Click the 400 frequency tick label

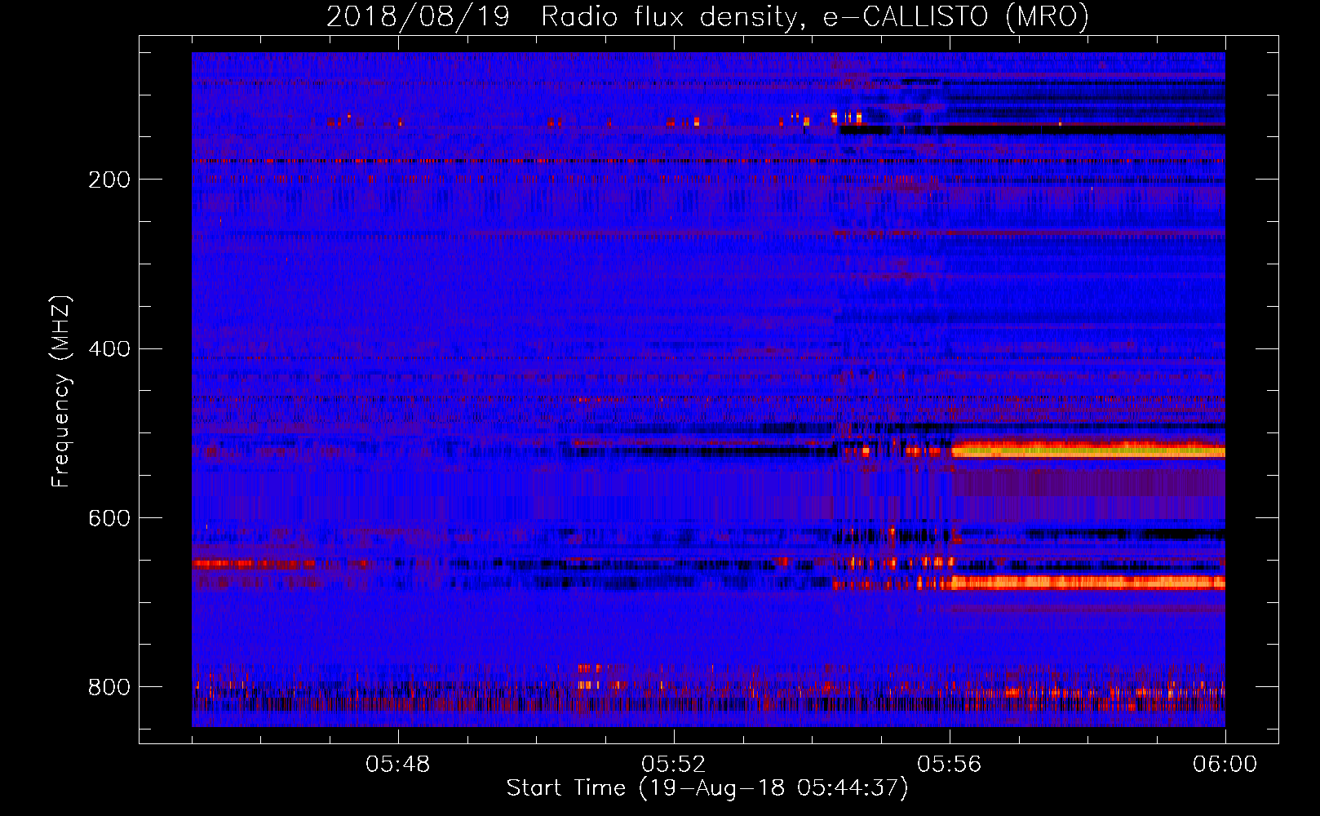tap(109, 349)
